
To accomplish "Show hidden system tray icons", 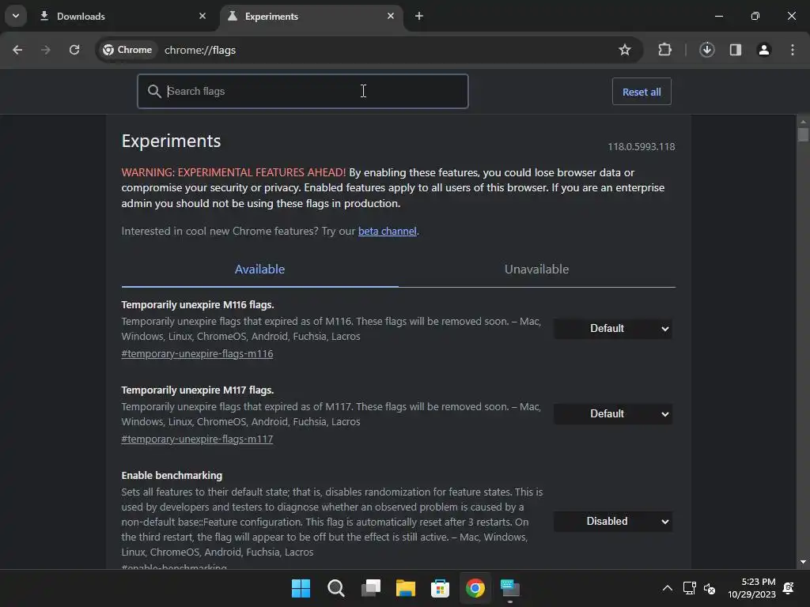I will coord(668,588).
